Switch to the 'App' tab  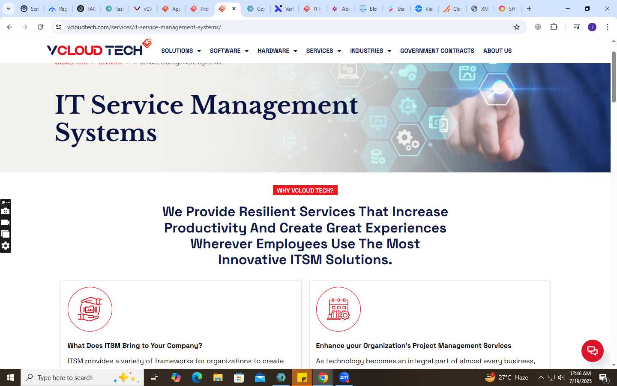pyautogui.click(x=171, y=9)
